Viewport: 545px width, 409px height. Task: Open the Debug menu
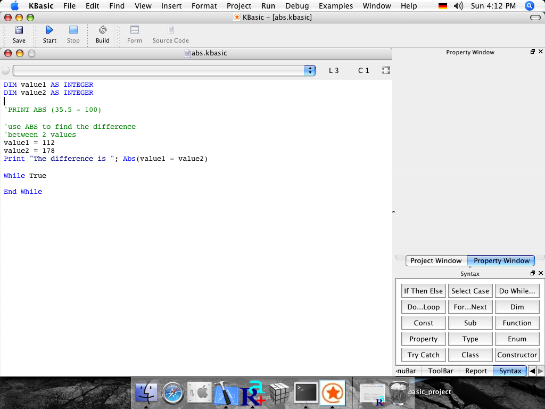[x=296, y=6]
